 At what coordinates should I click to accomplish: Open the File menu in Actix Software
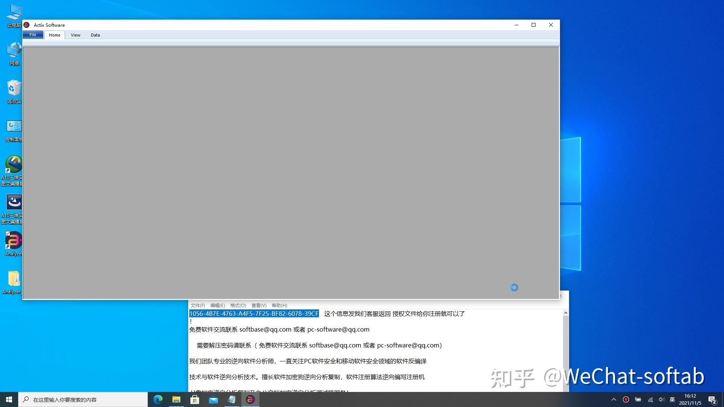(x=33, y=35)
